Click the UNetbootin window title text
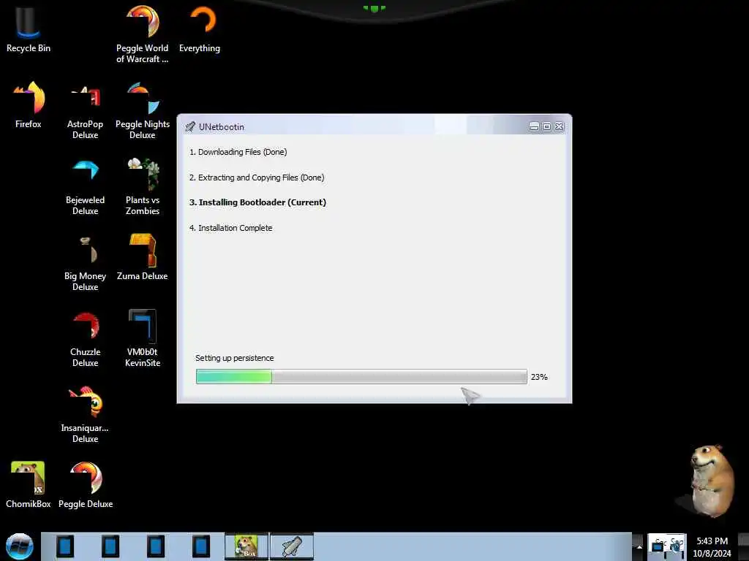The image size is (749, 561). pos(221,127)
